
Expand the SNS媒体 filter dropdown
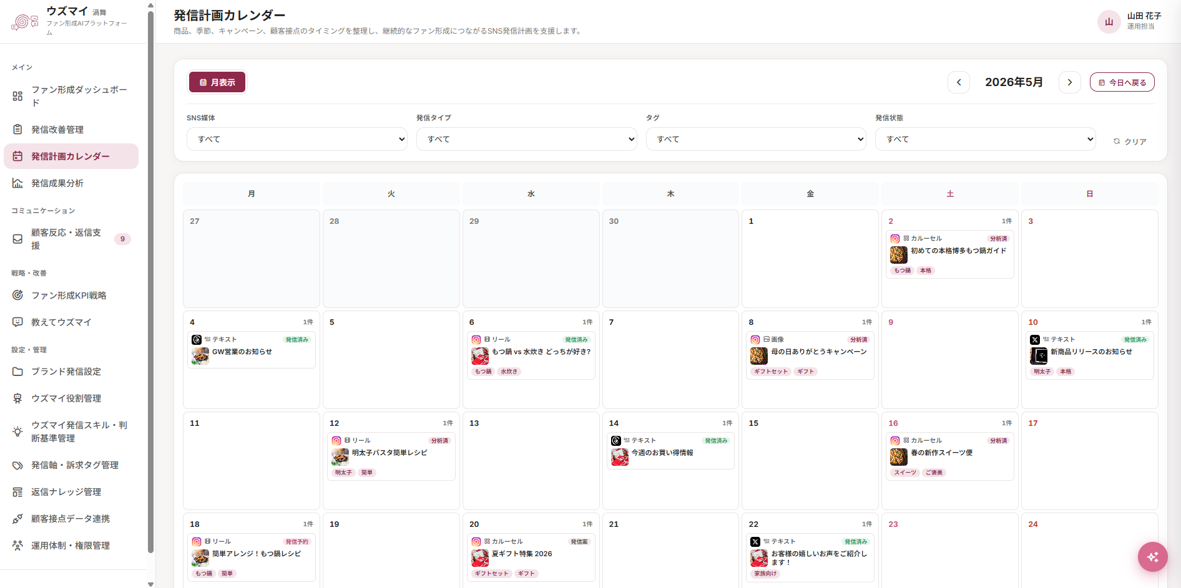pyautogui.click(x=297, y=139)
